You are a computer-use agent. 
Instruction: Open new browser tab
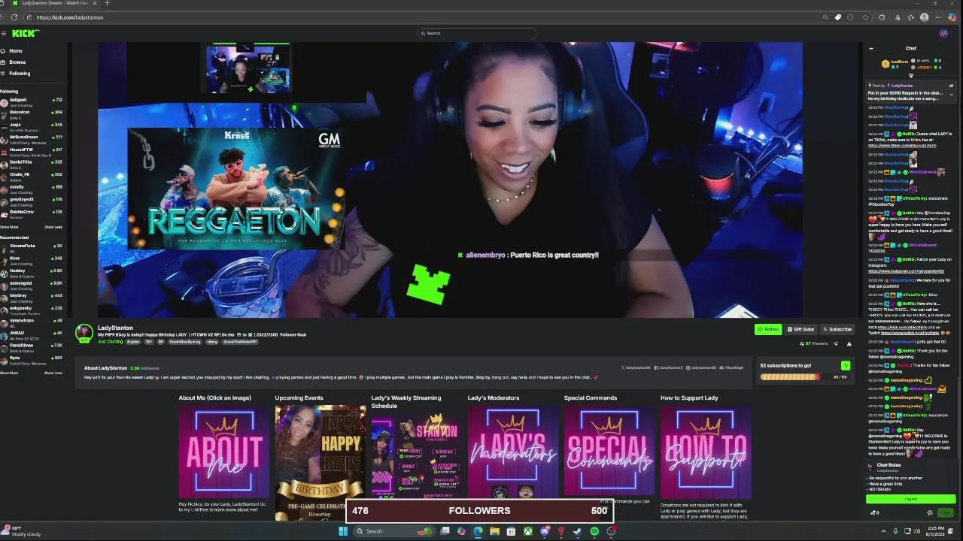click(107, 3)
